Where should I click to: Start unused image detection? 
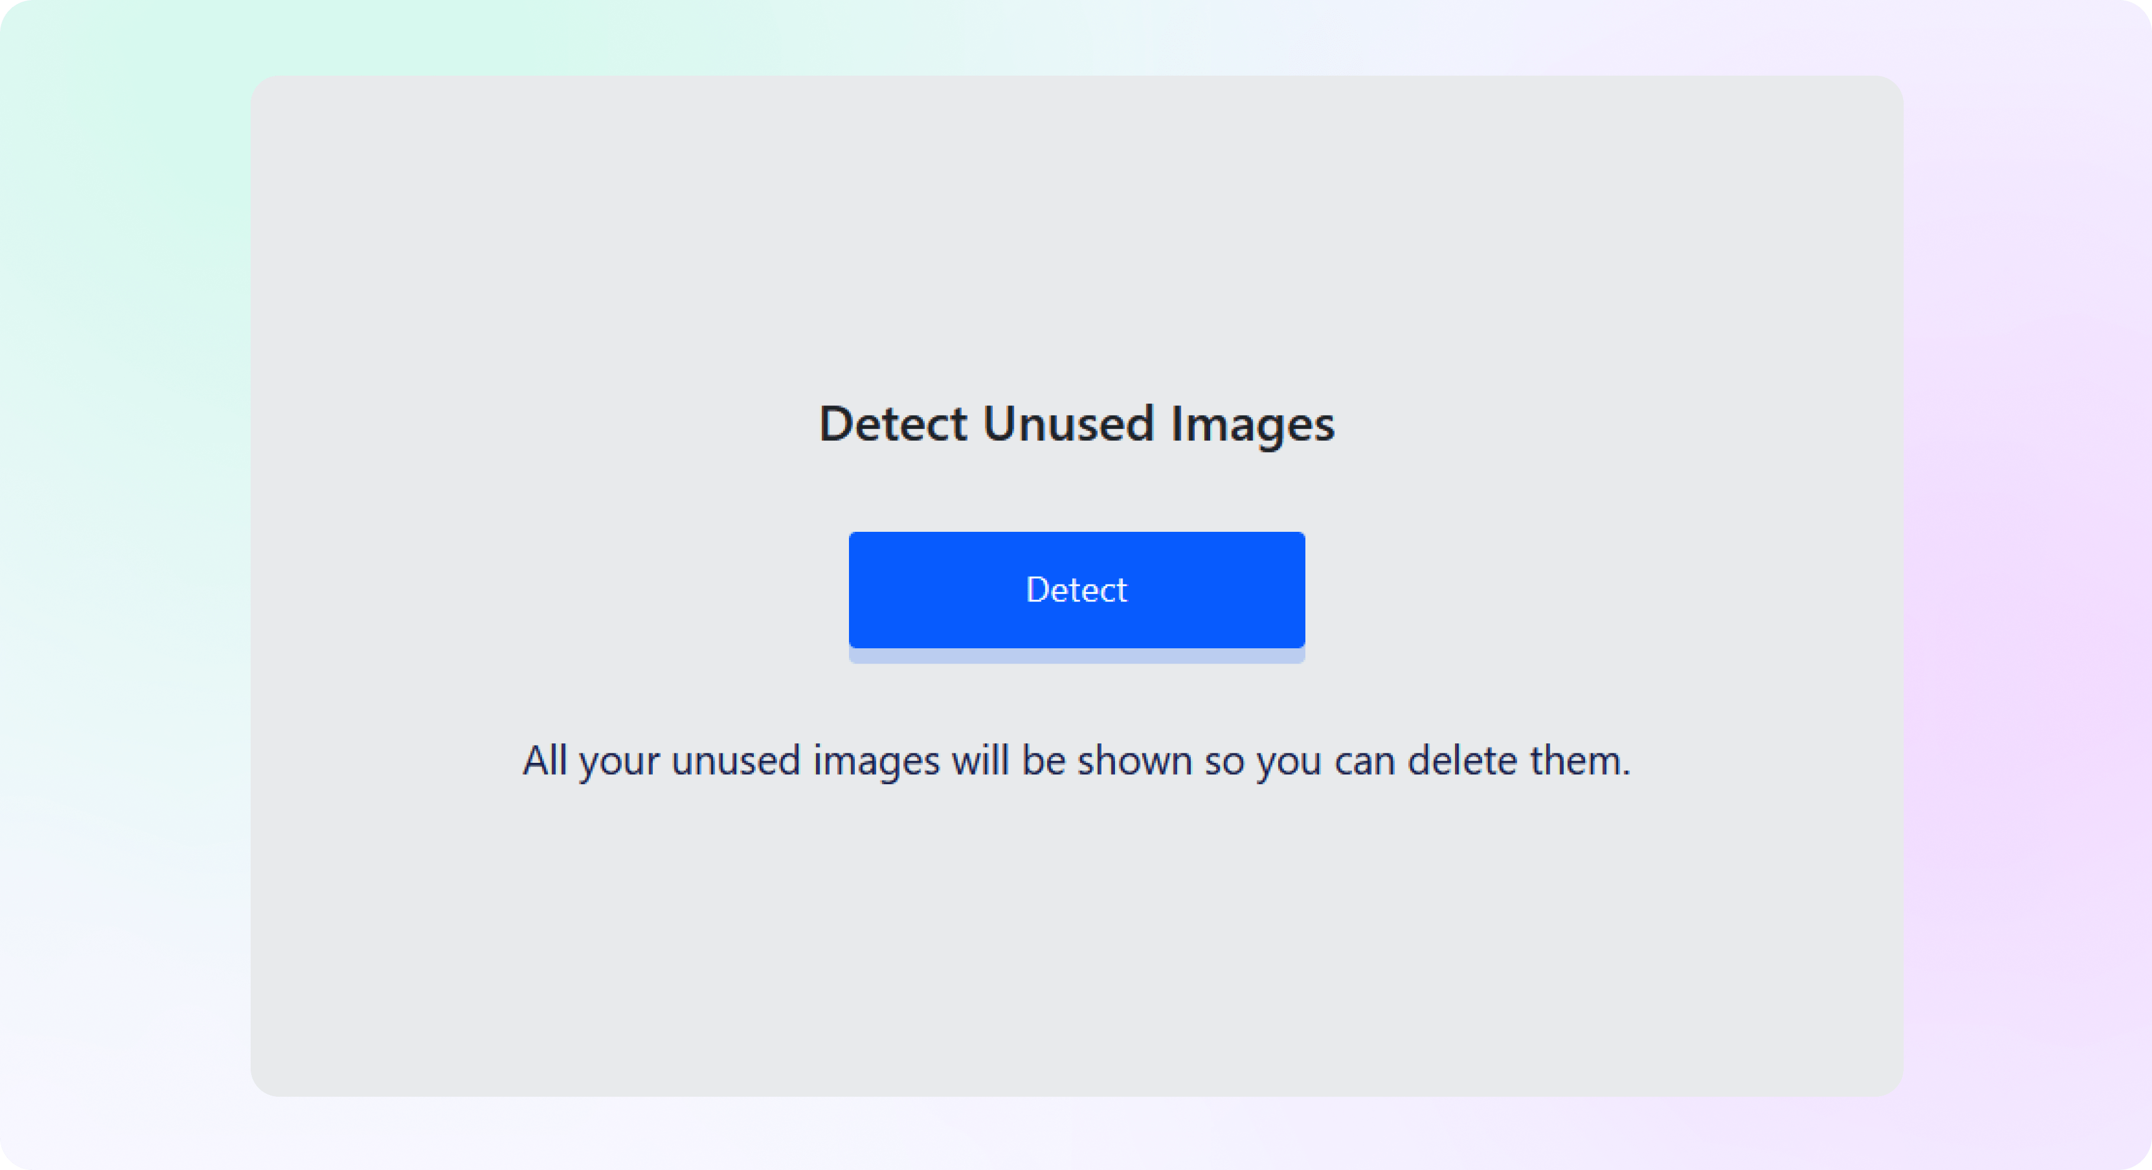1076,590
